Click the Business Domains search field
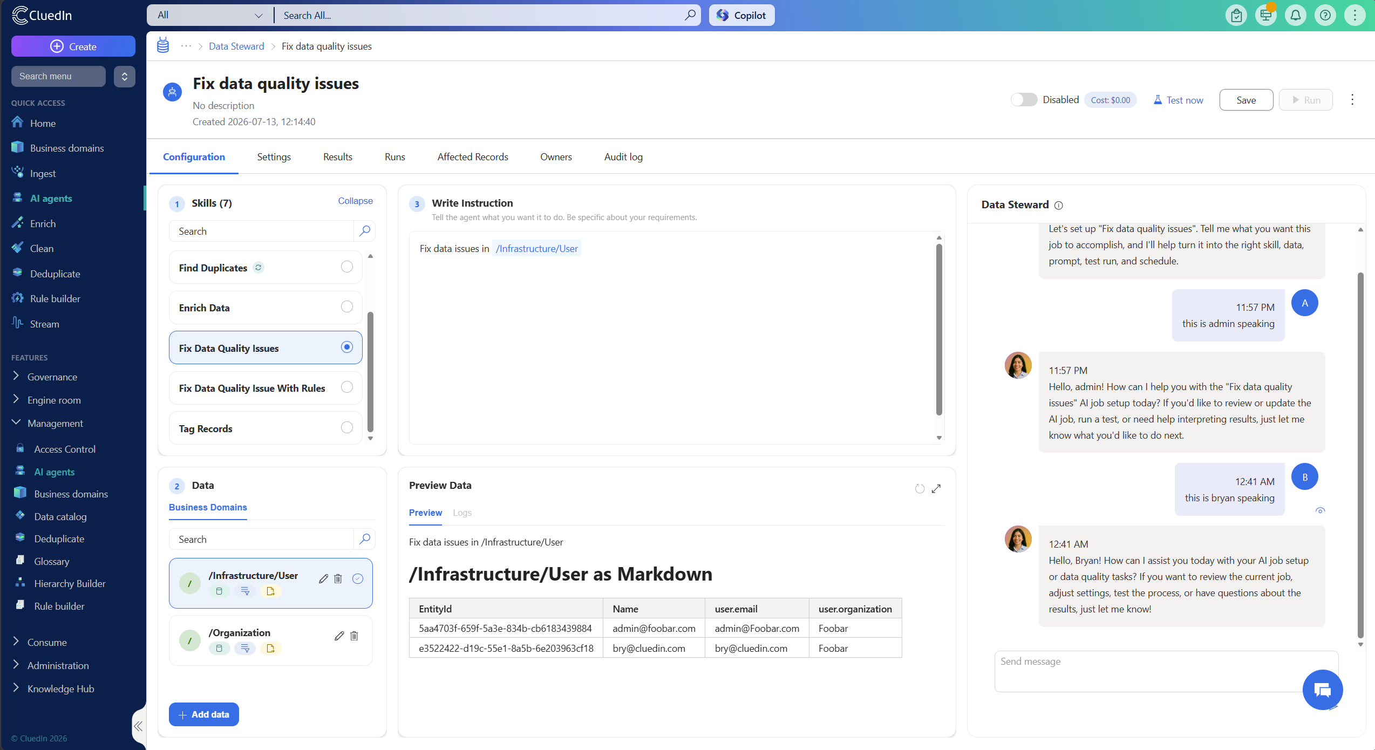1375x750 pixels. coord(262,539)
